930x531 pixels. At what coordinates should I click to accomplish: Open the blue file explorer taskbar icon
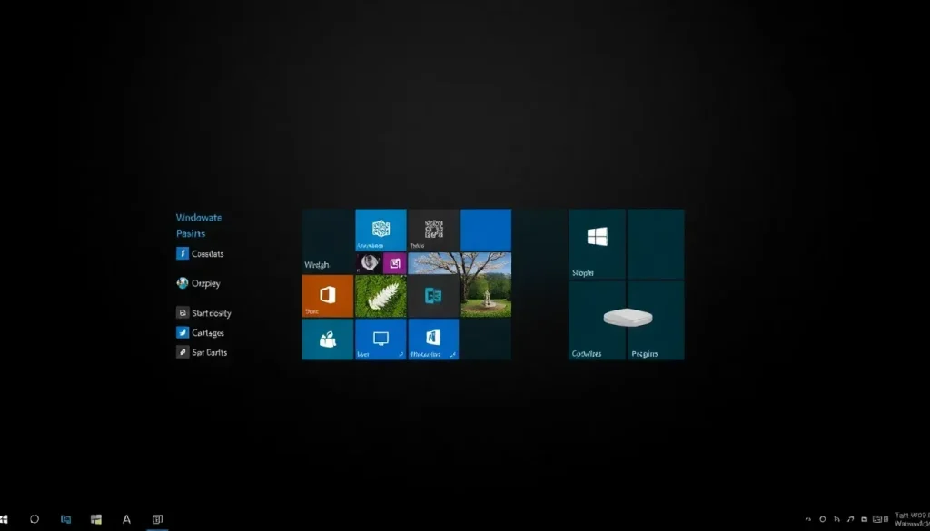(x=65, y=519)
